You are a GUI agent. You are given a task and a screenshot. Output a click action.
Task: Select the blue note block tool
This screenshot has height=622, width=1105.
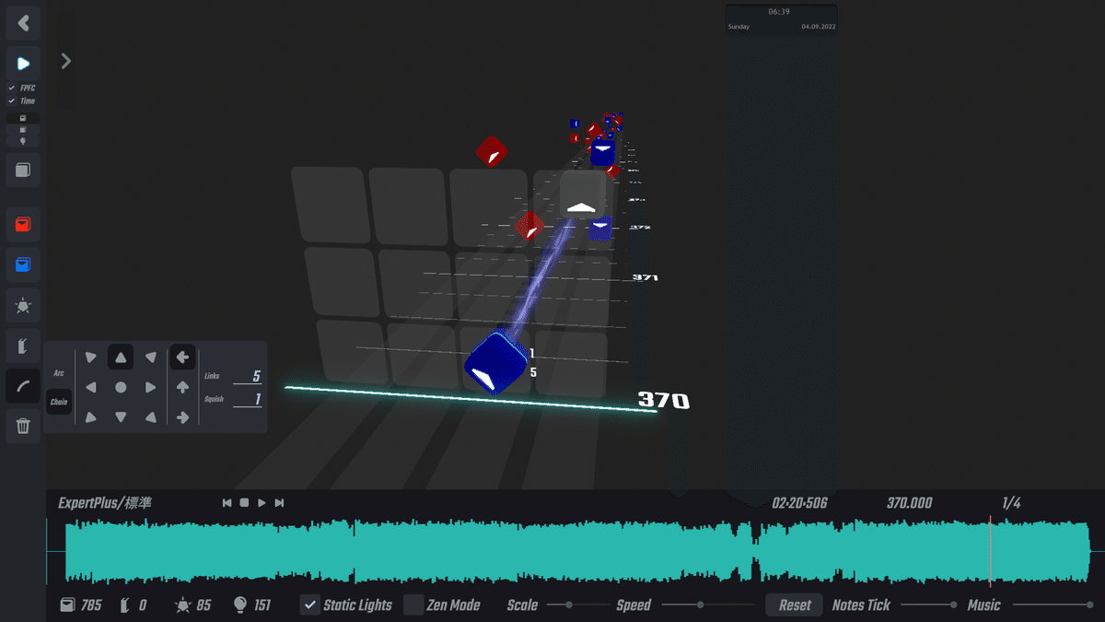click(23, 265)
